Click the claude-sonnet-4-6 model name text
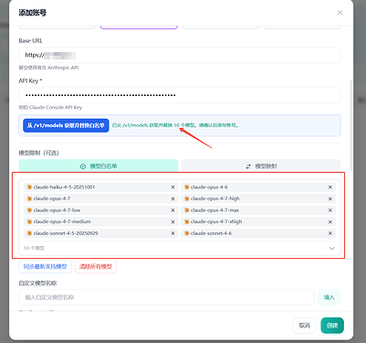Screen dimensions: 366x343 tap(211, 233)
